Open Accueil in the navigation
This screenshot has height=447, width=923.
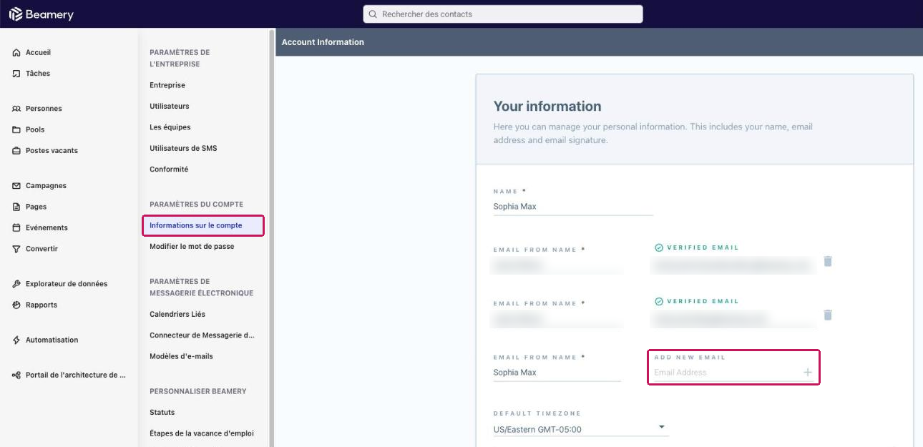38,53
